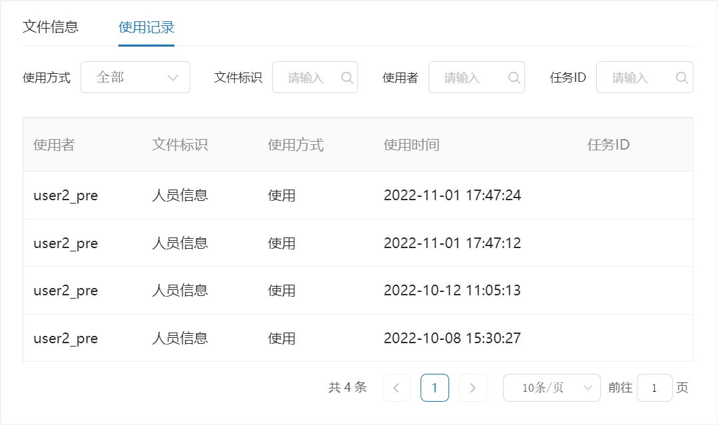Go to previous page using left arrow

pos(397,388)
